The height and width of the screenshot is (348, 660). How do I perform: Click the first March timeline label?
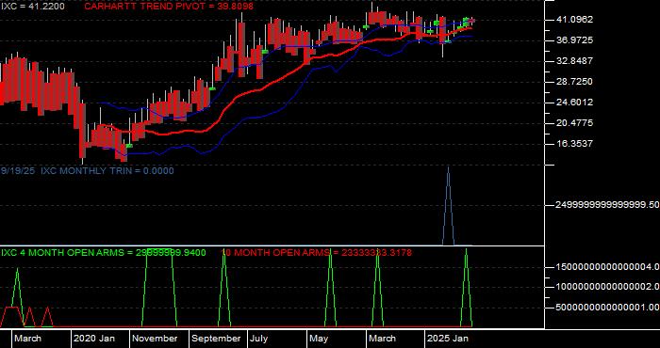[x=28, y=339]
